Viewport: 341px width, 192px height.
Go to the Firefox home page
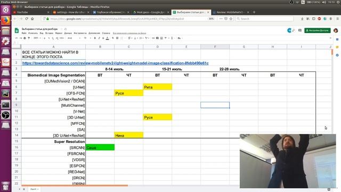[x=32, y=19]
